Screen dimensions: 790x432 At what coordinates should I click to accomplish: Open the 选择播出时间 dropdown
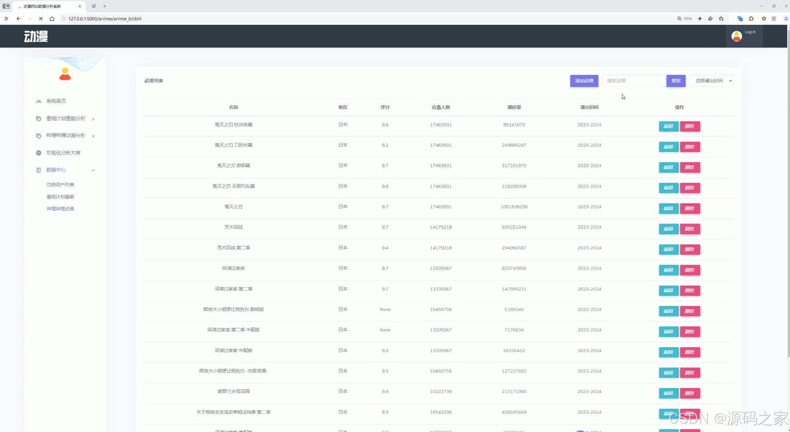point(711,81)
